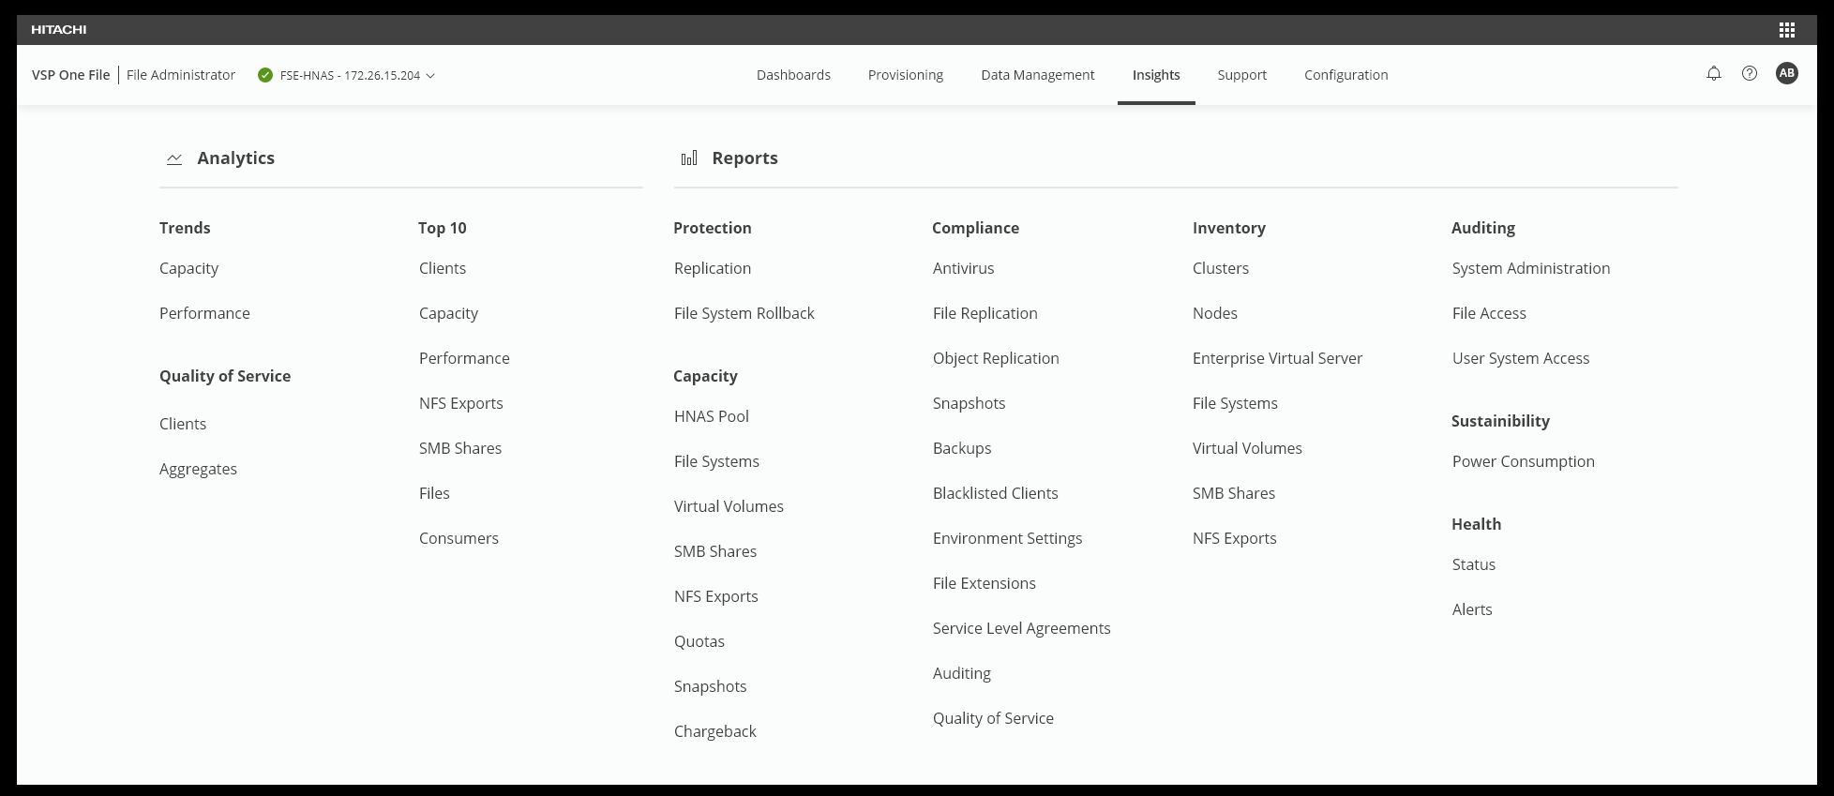Viewport: 1834px width, 796px height.
Task: Open File Extensions report
Action: tap(985, 583)
